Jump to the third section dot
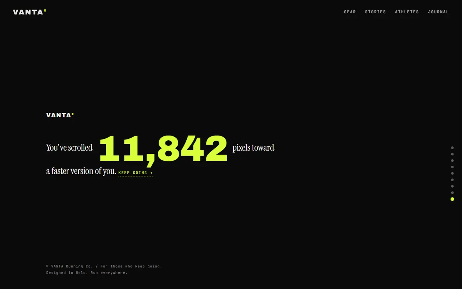Viewport: 462px width, 289px height. [452, 160]
